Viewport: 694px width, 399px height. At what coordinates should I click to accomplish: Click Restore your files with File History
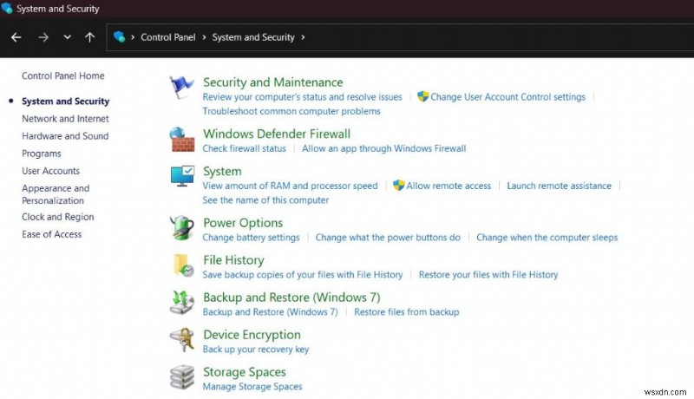click(488, 274)
